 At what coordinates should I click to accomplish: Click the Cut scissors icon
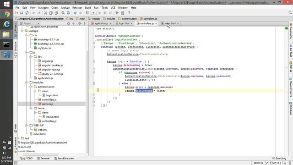tap(45, 13)
